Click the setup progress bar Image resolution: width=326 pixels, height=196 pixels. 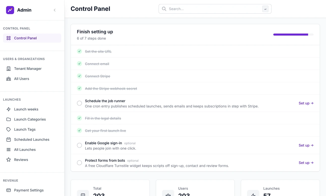(x=293, y=35)
